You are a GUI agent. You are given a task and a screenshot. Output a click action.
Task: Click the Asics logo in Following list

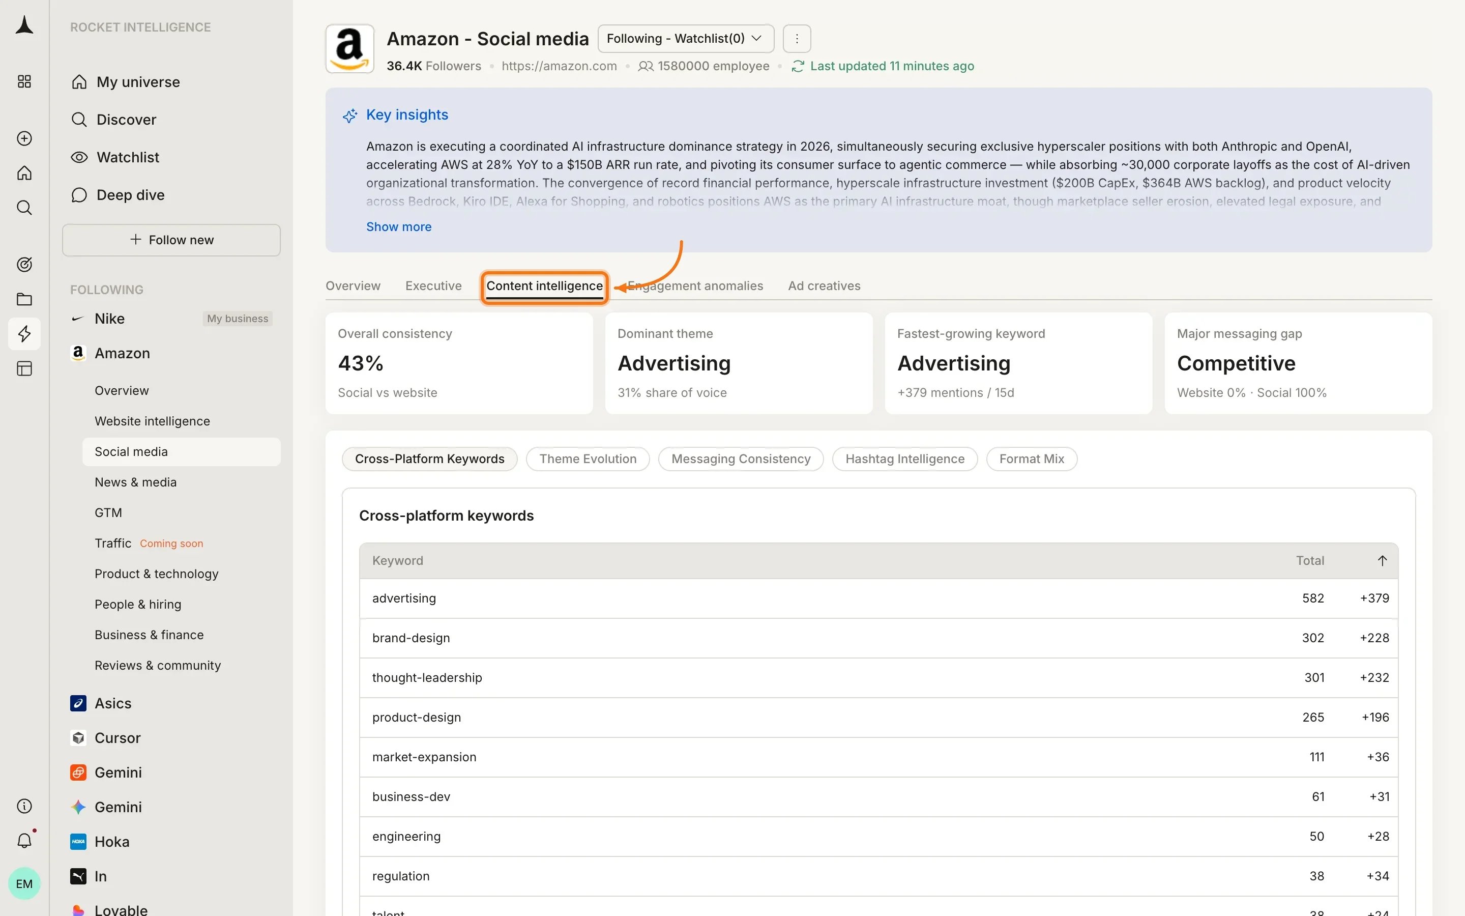78,703
